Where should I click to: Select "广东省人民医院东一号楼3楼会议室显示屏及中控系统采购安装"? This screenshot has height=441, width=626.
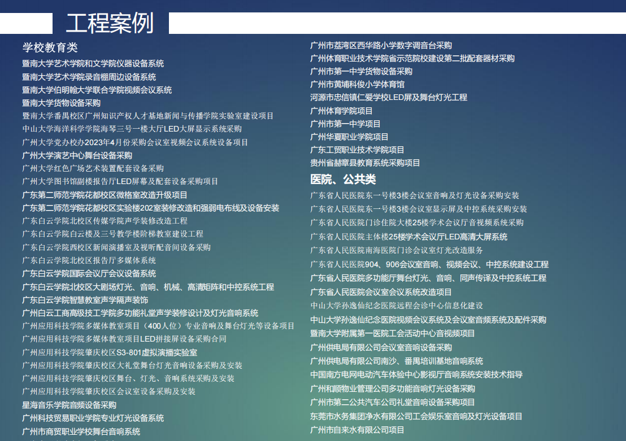(x=419, y=209)
